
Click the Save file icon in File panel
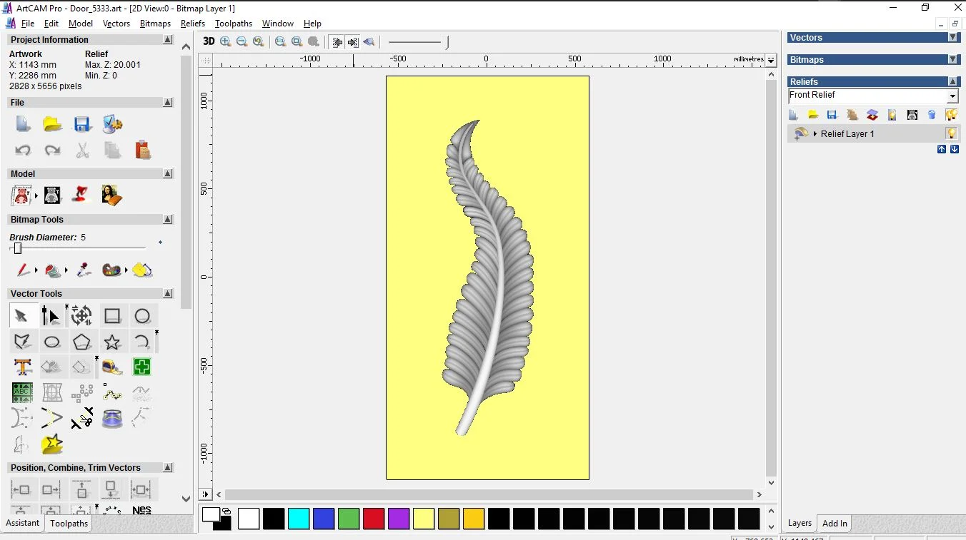click(x=82, y=124)
